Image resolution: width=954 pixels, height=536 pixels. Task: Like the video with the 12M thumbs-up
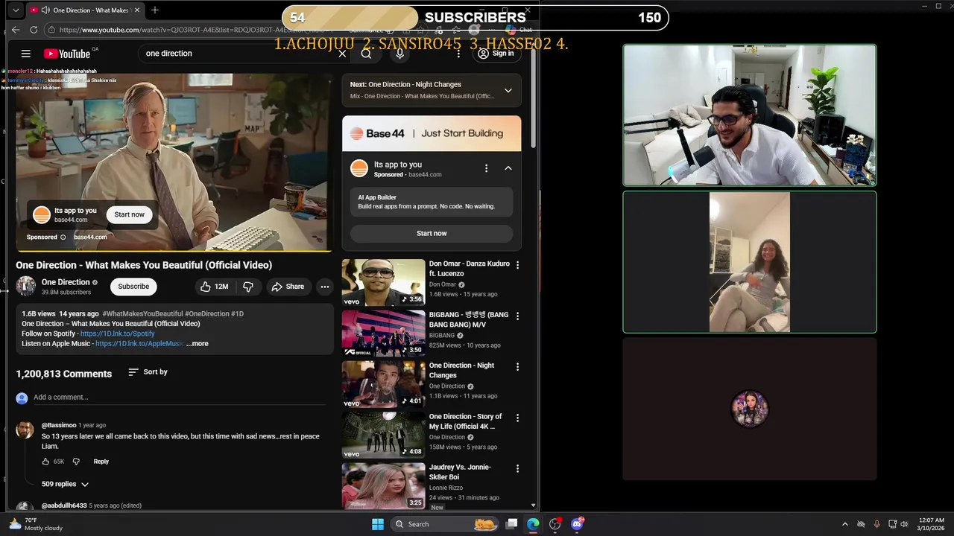tap(214, 287)
